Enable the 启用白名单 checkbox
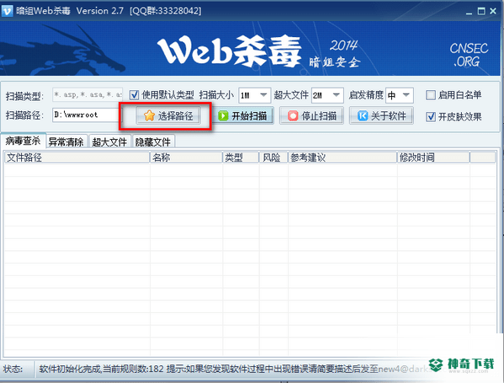Viewport: 504px width, 383px height. [431, 95]
